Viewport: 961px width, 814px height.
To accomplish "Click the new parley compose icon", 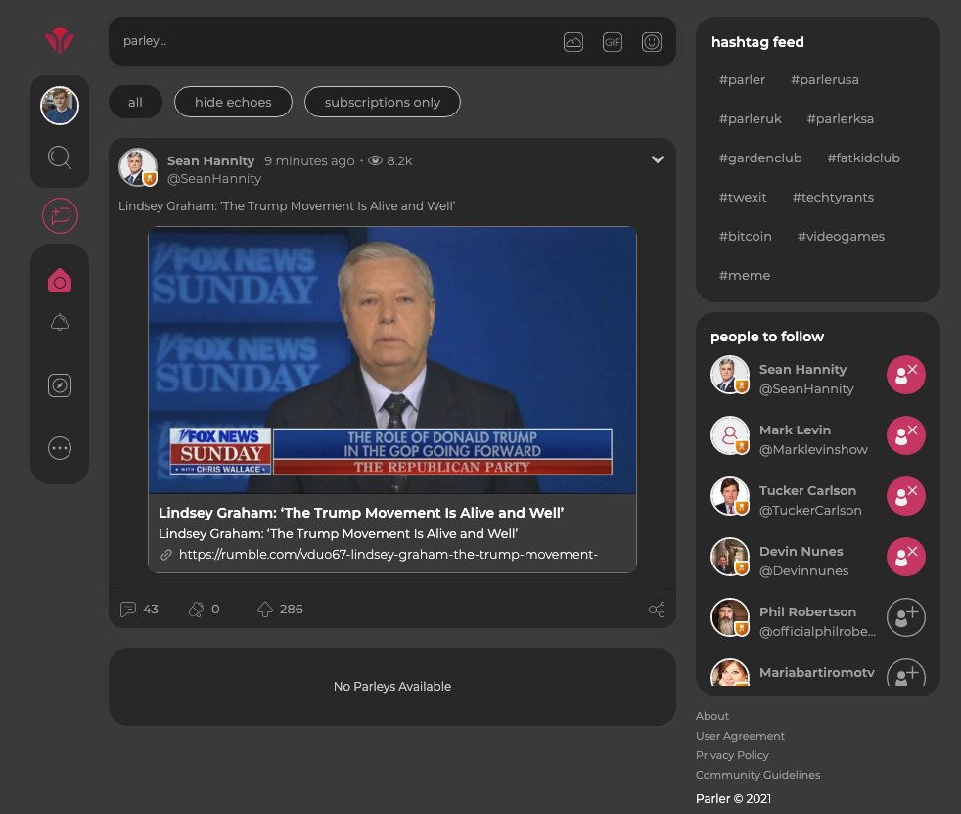I will coord(60,216).
